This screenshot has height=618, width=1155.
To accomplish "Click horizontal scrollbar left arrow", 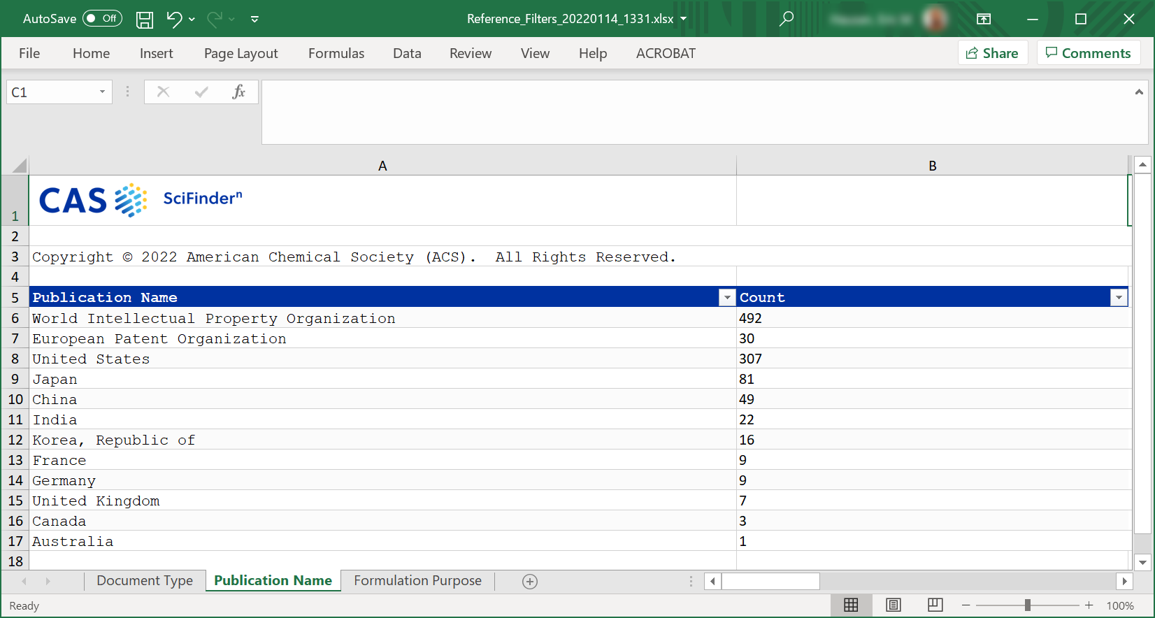I will tap(712, 582).
